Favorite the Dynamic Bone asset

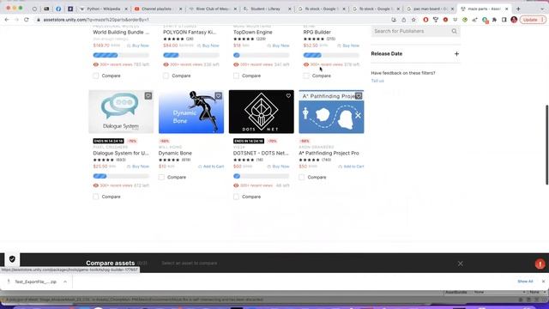[218, 95]
